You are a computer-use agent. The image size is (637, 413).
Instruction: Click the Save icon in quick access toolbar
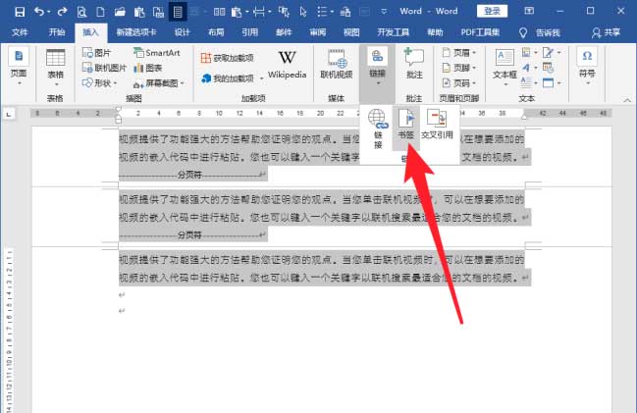pyautogui.click(x=15, y=11)
